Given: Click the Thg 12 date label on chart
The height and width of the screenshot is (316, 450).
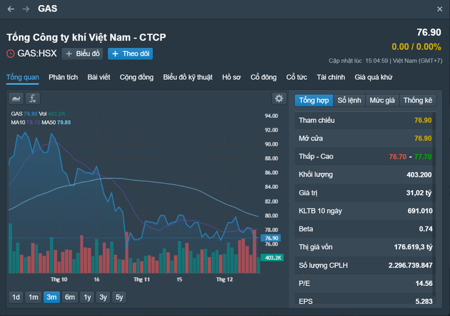Looking at the screenshot, I should click(x=224, y=279).
